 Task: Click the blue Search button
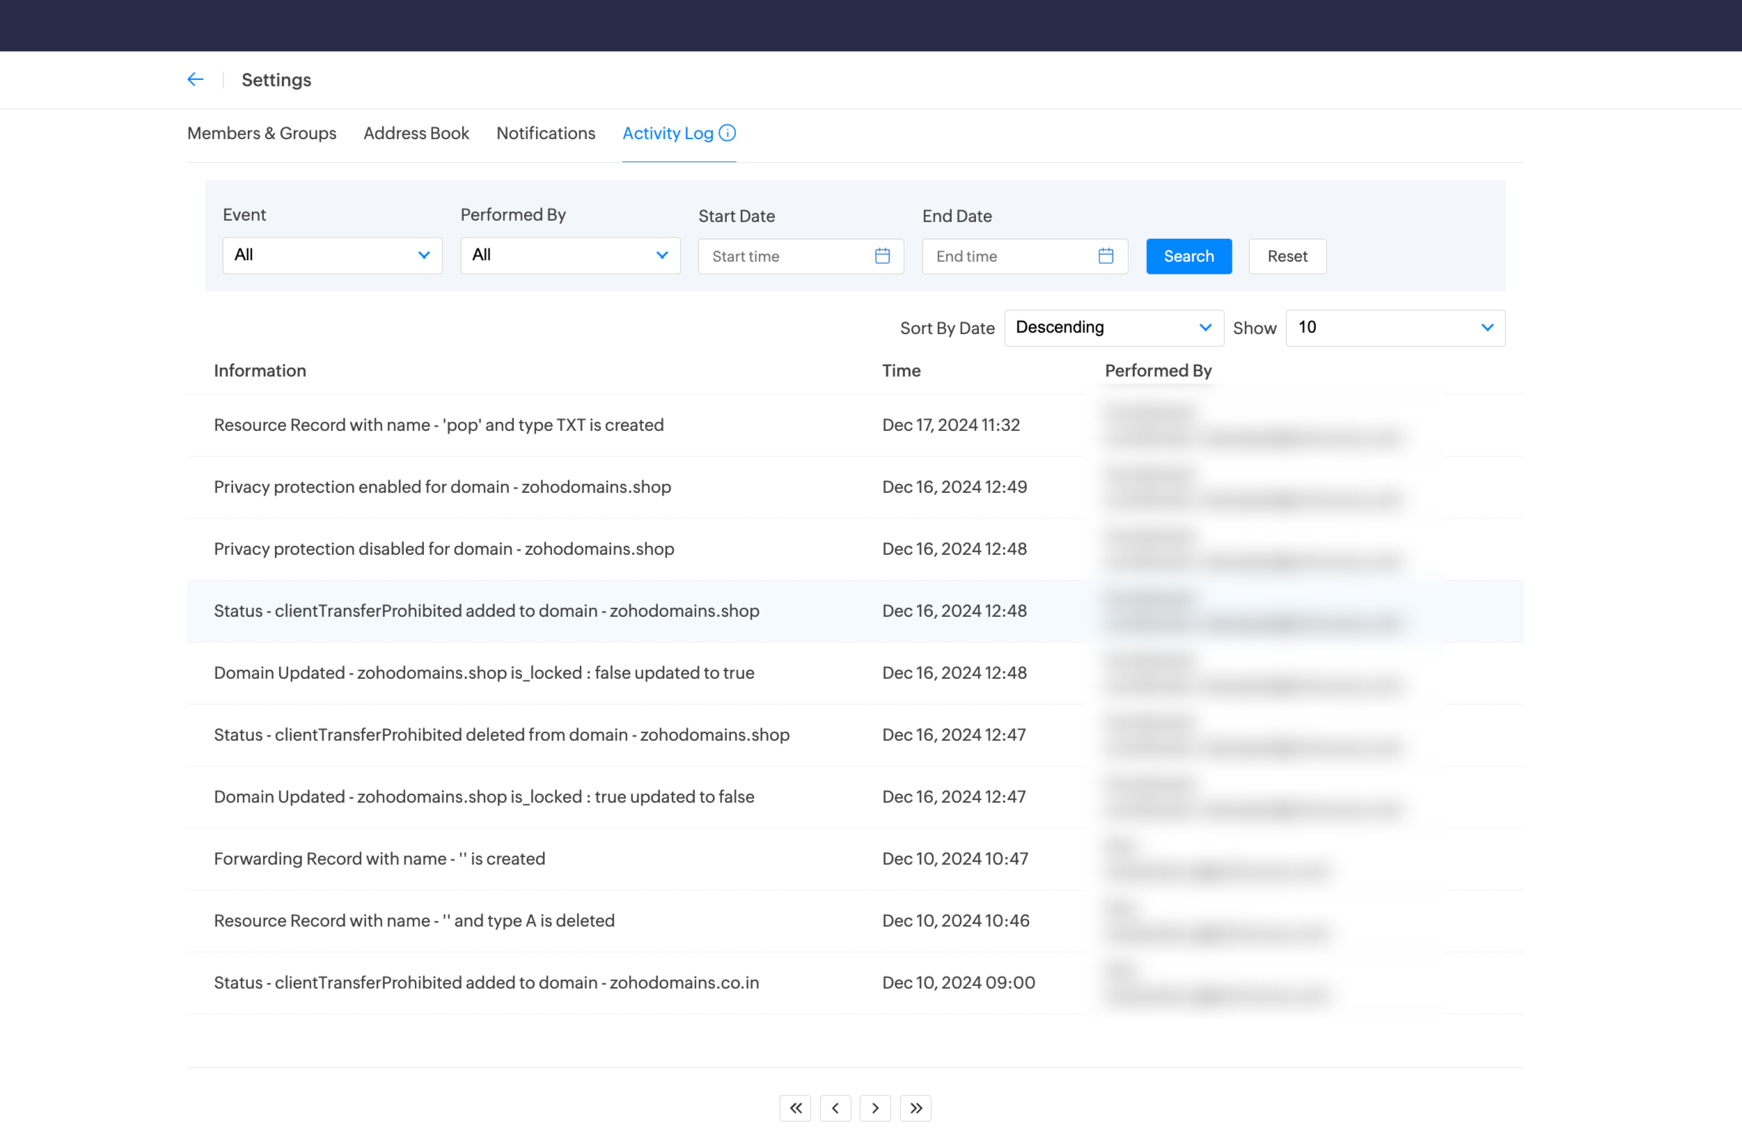pyautogui.click(x=1188, y=256)
